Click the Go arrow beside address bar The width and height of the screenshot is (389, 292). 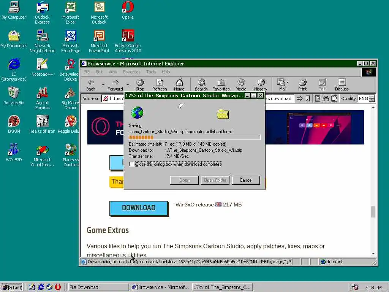tap(299, 98)
